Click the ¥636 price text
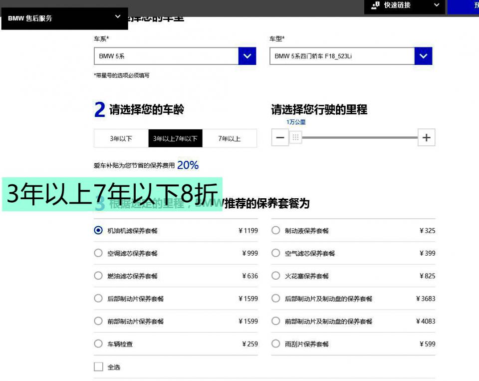Image resolution: width=479 pixels, height=381 pixels. pyautogui.click(x=250, y=276)
